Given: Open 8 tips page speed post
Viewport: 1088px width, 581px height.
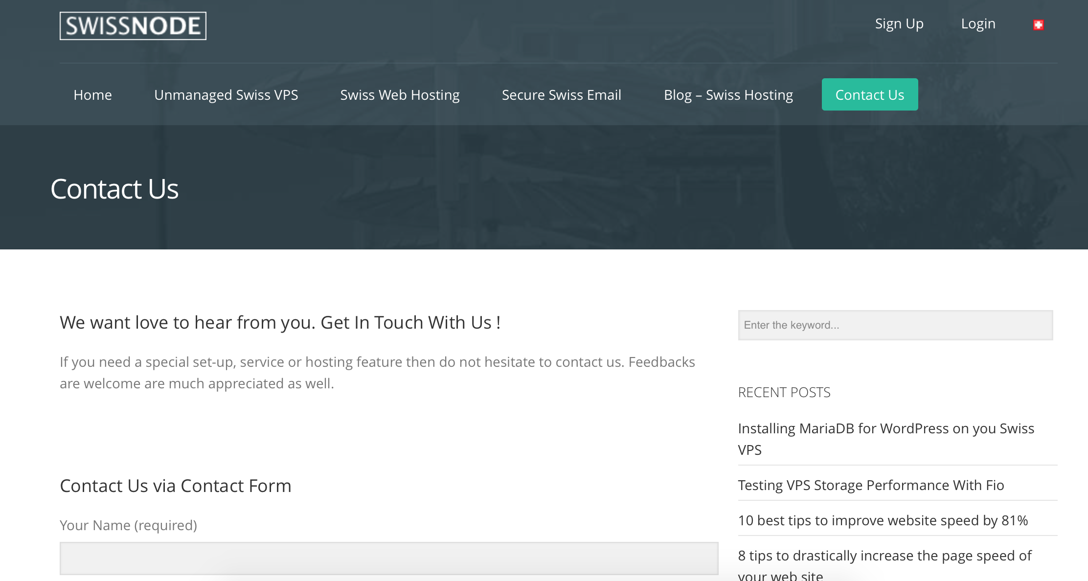Looking at the screenshot, I should pos(884,556).
